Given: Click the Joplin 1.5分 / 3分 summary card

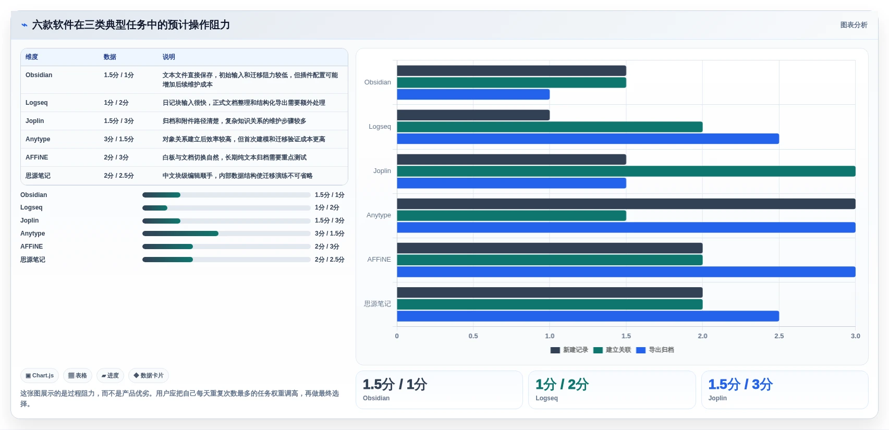Looking at the screenshot, I should (785, 390).
